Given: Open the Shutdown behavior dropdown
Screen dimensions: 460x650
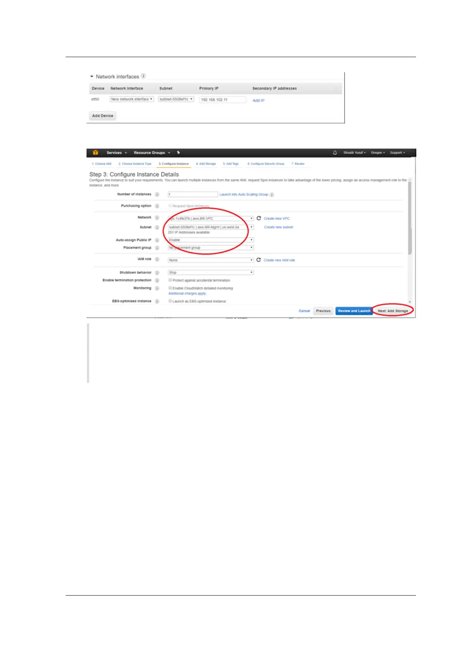Looking at the screenshot, I should pos(211,273).
